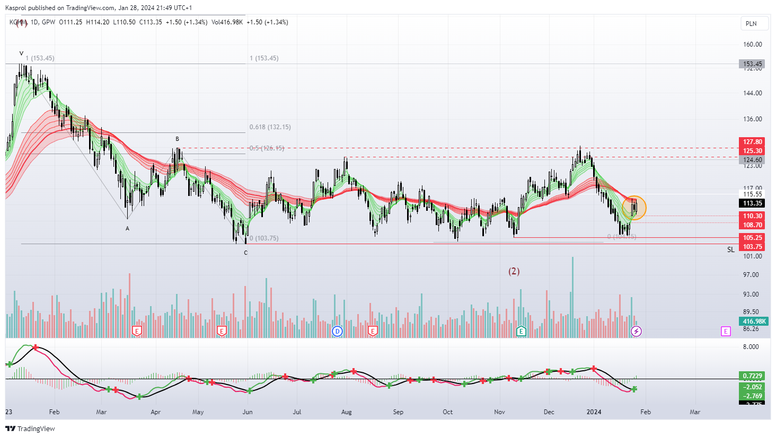
Task: Click the -2.769 indicator value label
Action: click(x=752, y=396)
